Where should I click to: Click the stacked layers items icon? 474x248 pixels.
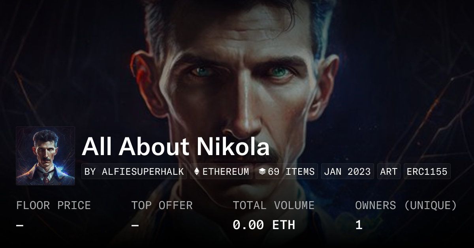pyautogui.click(x=262, y=172)
